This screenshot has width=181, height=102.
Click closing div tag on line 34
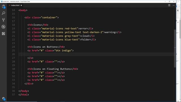[29, 84]
